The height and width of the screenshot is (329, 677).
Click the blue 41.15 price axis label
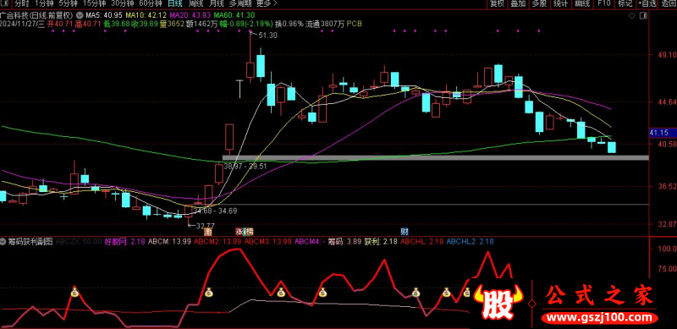[x=659, y=133]
